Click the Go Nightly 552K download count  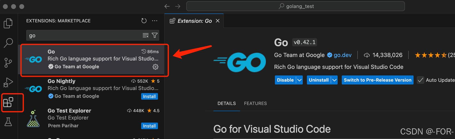click(140, 81)
